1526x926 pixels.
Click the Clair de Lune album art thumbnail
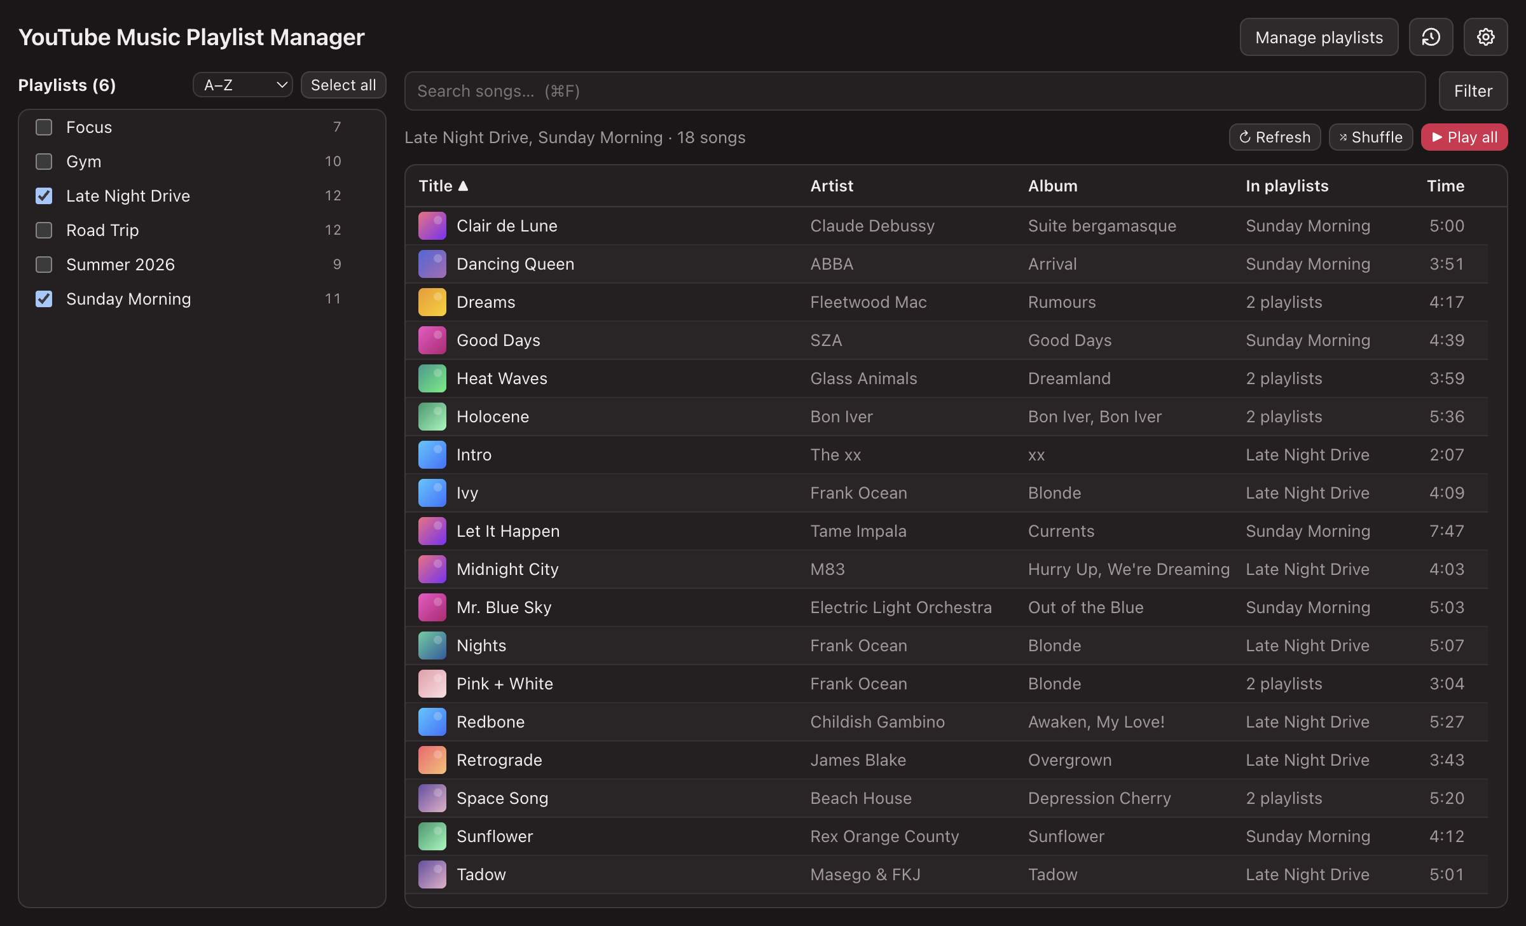point(432,226)
